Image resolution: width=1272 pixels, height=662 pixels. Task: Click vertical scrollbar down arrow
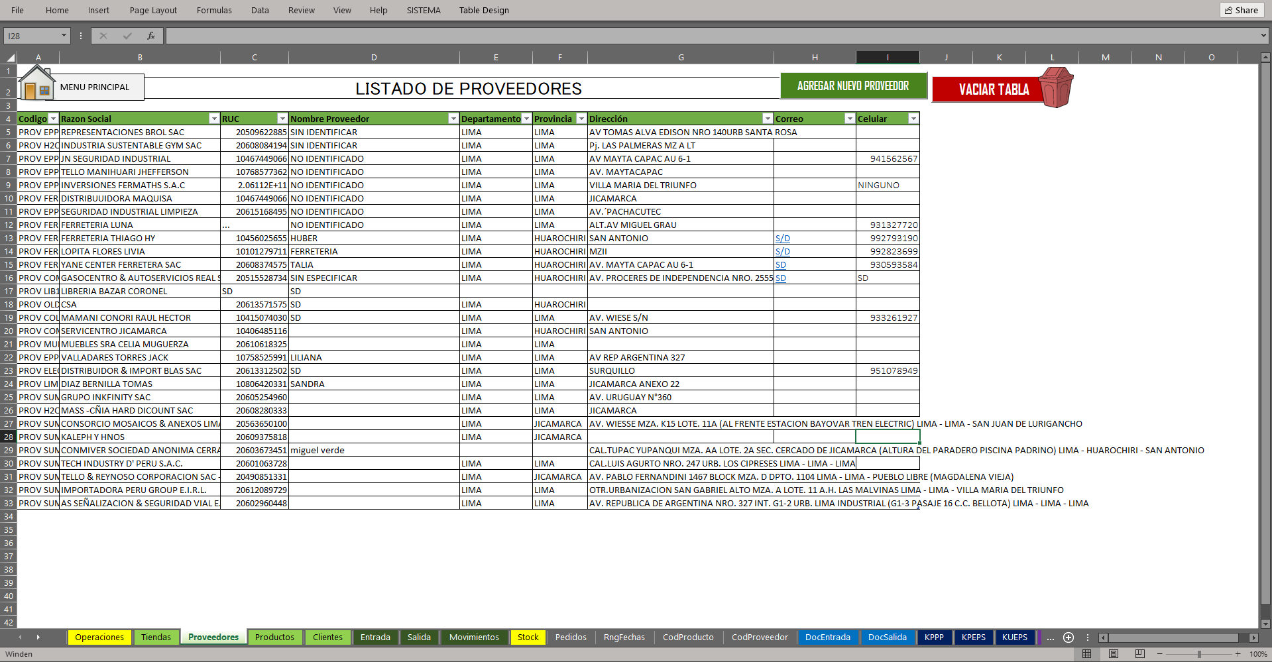(x=1265, y=624)
